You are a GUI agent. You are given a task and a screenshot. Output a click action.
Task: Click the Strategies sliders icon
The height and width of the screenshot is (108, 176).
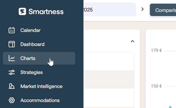tap(12, 72)
